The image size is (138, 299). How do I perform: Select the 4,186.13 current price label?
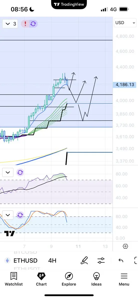coord(125,85)
